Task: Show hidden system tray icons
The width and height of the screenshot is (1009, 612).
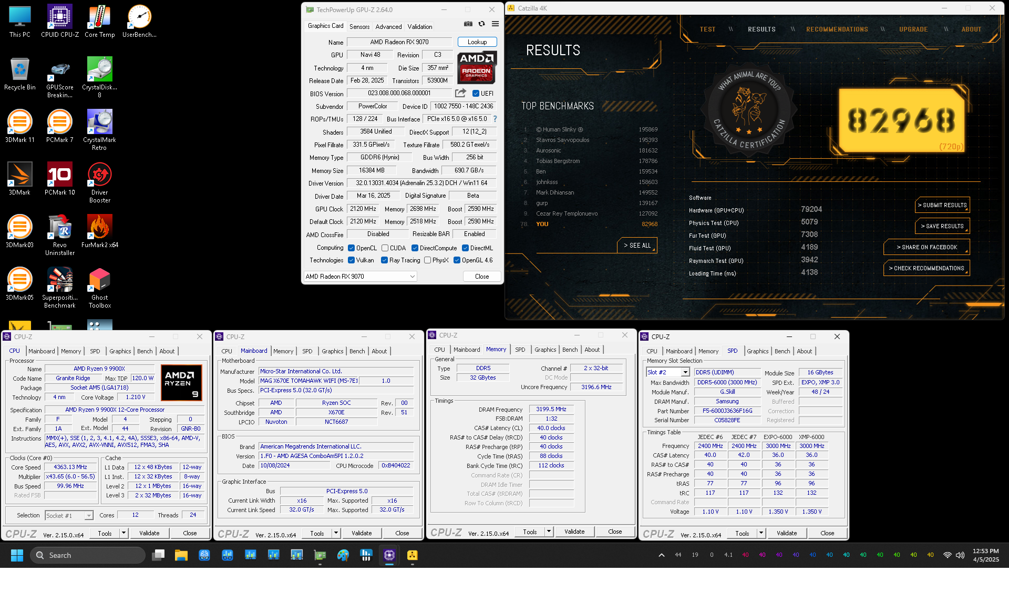Action: 662,555
